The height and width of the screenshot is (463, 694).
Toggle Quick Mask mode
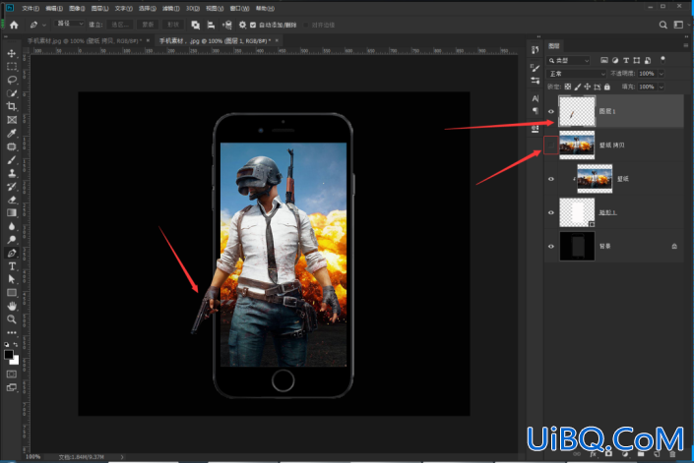pos(12,375)
